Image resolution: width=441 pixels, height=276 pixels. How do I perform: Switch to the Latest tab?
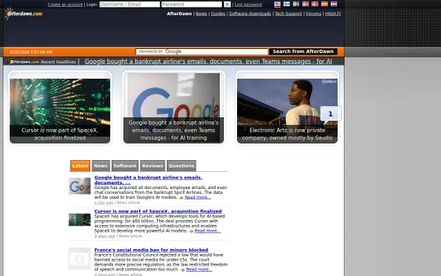[80, 166]
